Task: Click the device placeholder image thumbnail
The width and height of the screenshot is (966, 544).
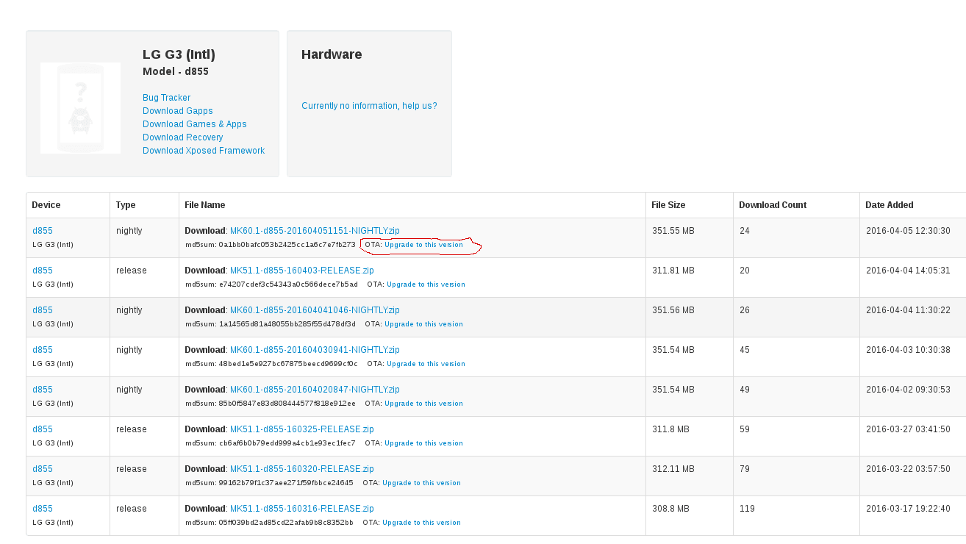Action: pyautogui.click(x=80, y=108)
